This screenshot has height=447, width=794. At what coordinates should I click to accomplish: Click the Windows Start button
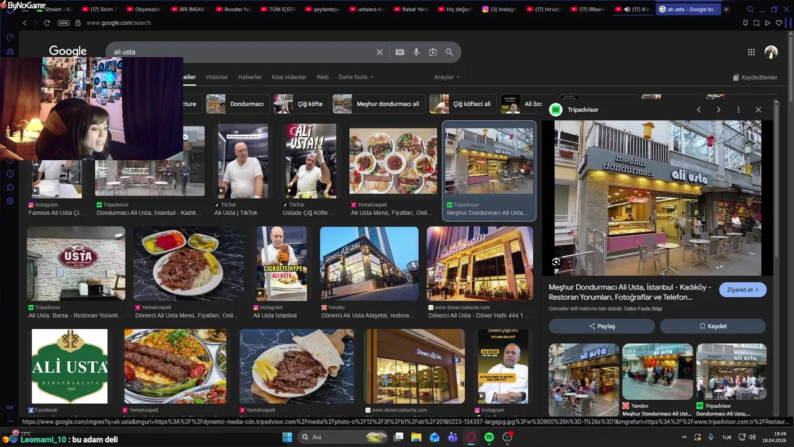tap(287, 437)
